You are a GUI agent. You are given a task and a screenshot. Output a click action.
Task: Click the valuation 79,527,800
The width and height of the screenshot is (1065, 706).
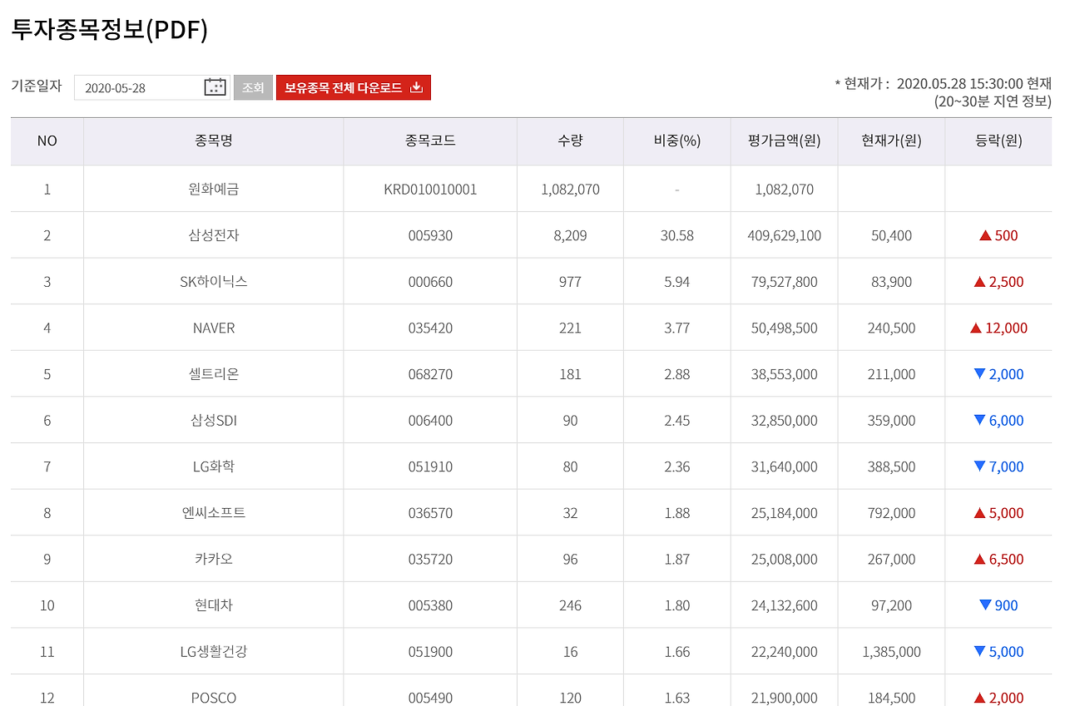pyautogui.click(x=785, y=282)
